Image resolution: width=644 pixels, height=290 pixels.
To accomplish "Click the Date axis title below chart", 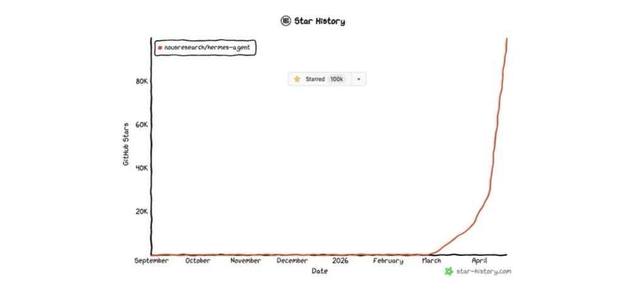I will 319,271.
